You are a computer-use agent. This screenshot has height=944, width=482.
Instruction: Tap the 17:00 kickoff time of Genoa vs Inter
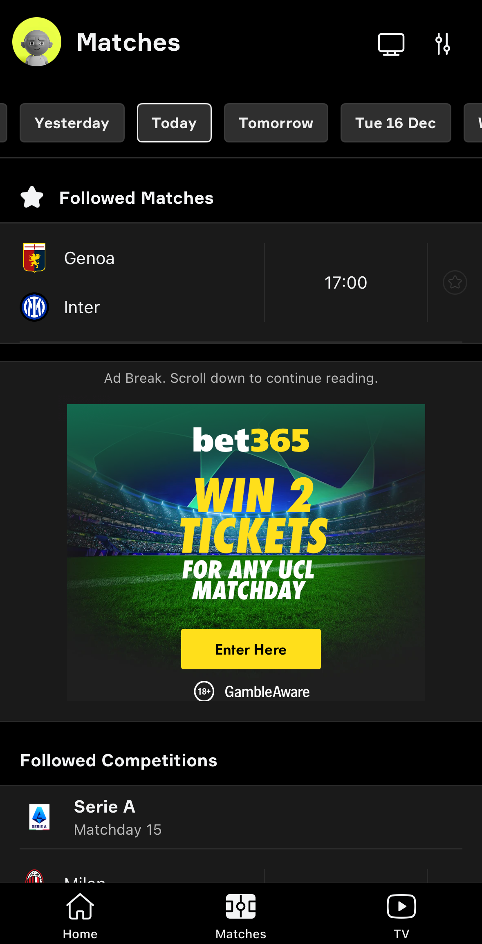click(345, 282)
